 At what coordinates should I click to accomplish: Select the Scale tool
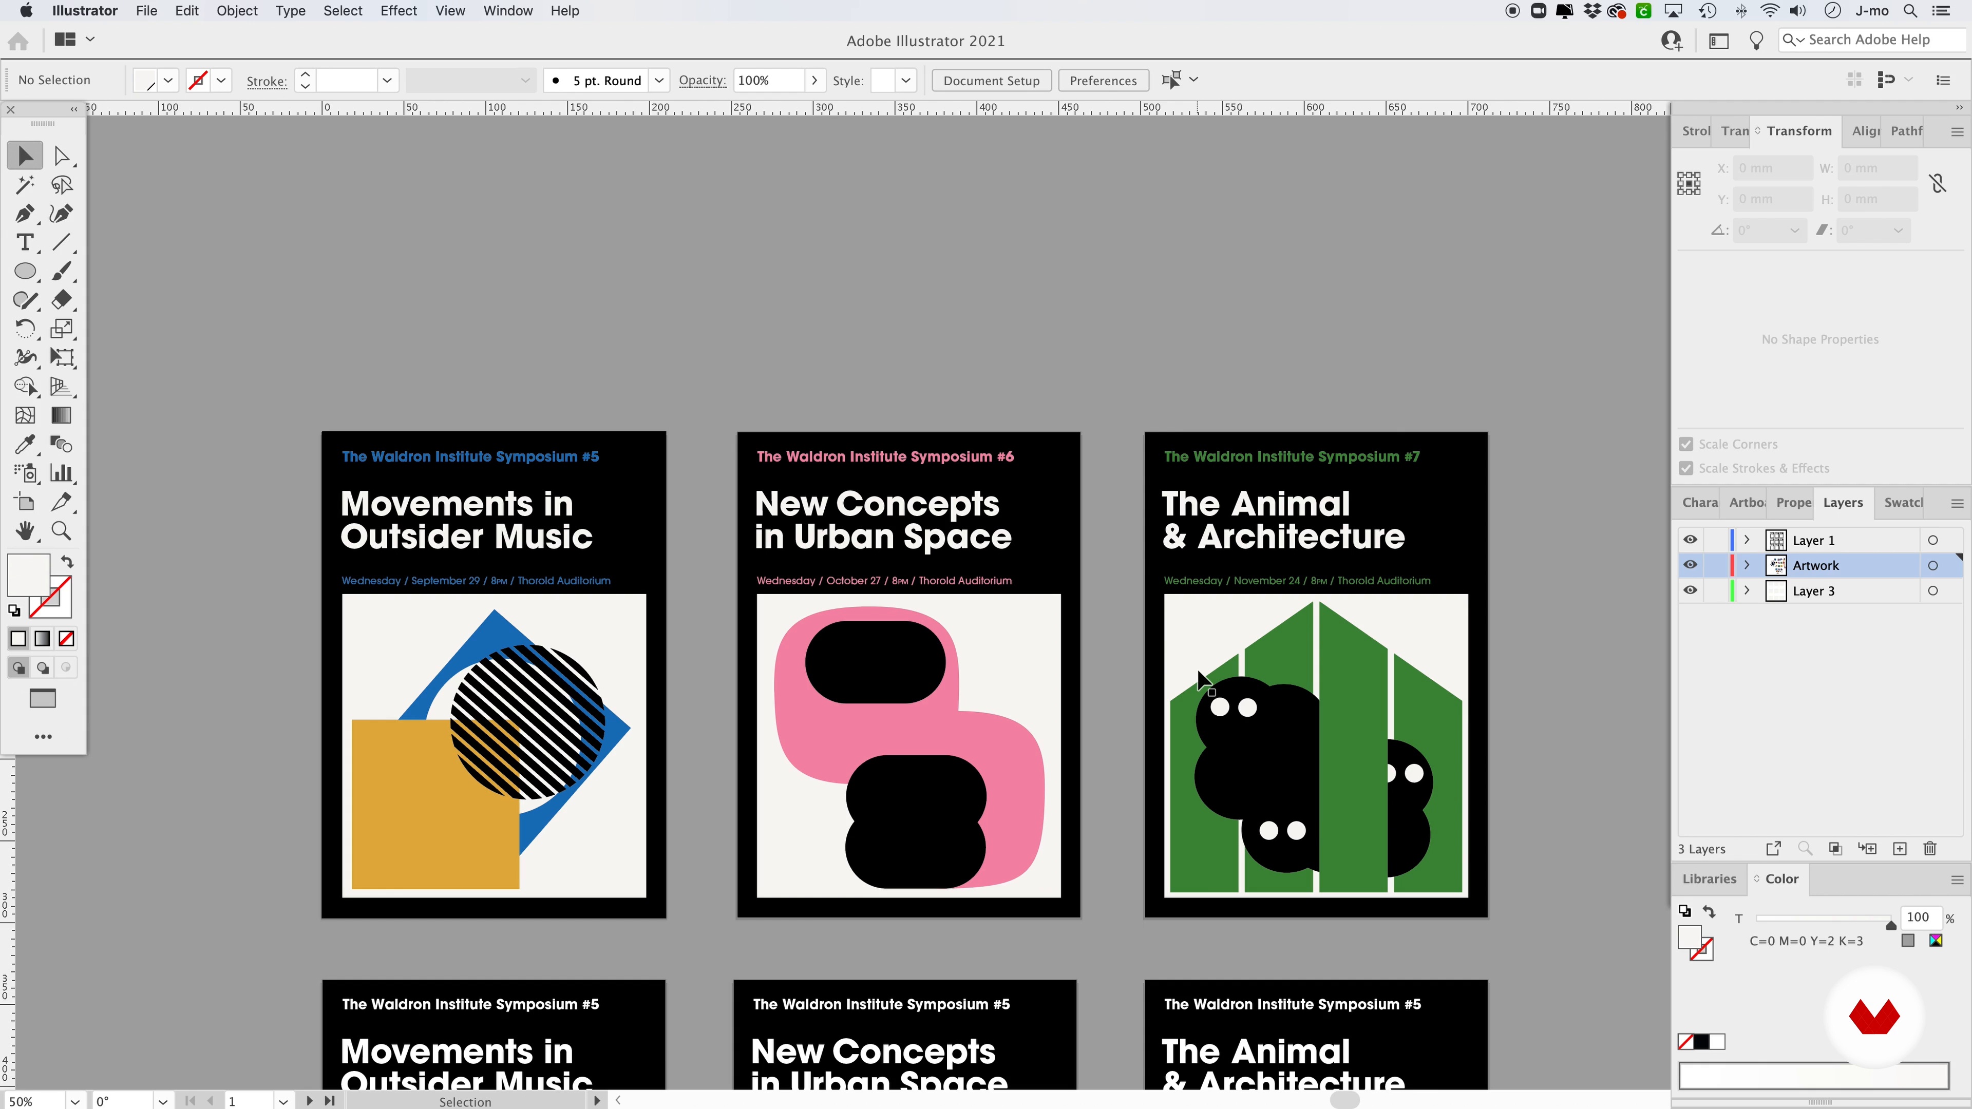pyautogui.click(x=61, y=329)
